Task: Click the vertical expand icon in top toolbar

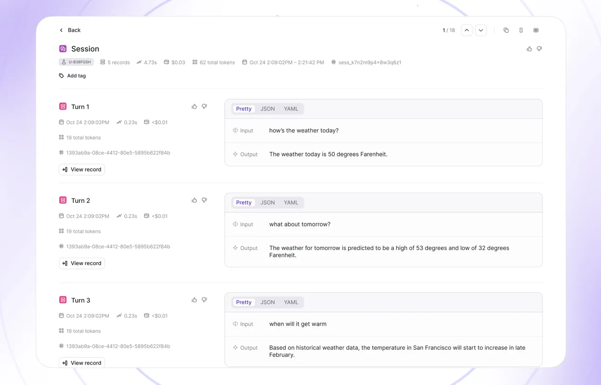Action: [521, 30]
